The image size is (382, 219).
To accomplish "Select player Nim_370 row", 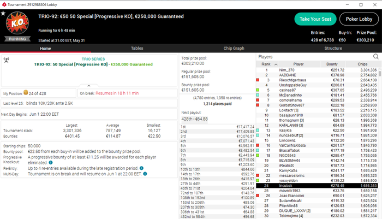I will click(317, 70).
